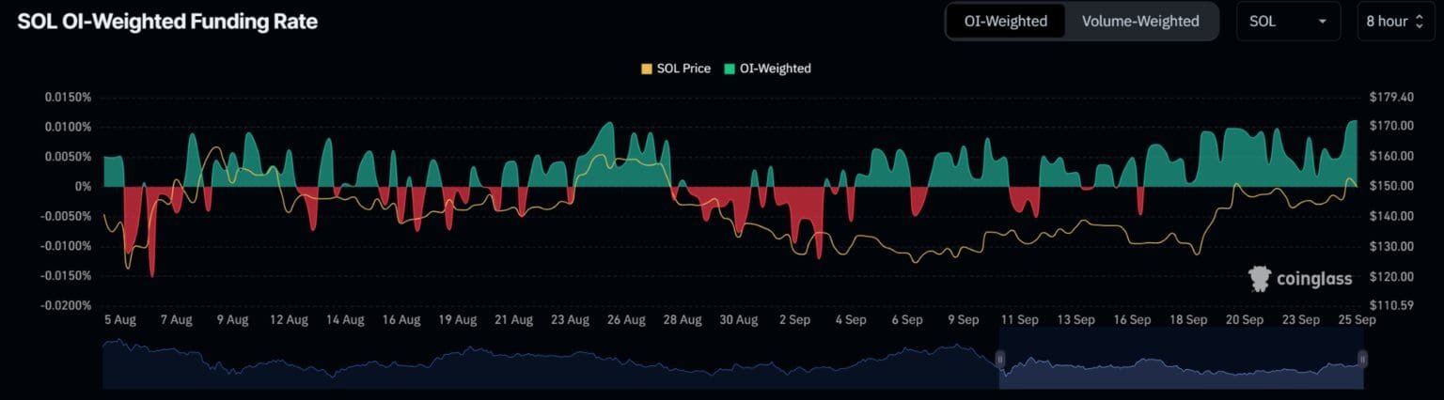The image size is (1444, 400).
Task: Select the 5 Aug date label
Action: (119, 320)
